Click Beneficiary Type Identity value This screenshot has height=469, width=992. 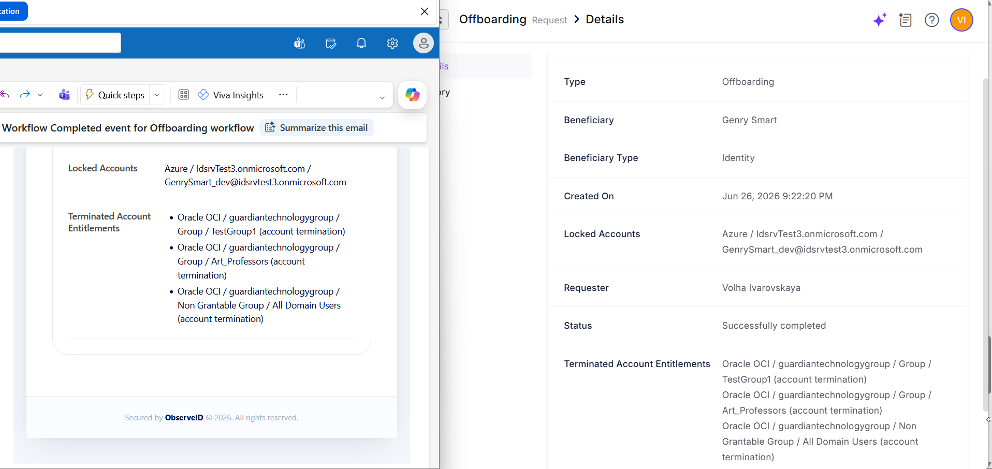click(738, 158)
